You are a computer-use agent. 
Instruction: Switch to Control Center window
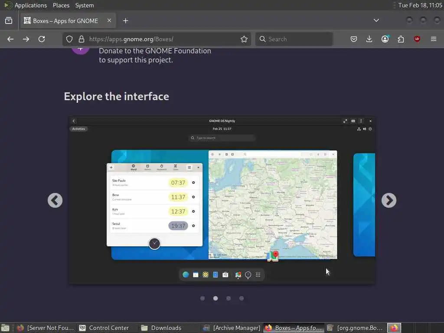(x=104, y=328)
